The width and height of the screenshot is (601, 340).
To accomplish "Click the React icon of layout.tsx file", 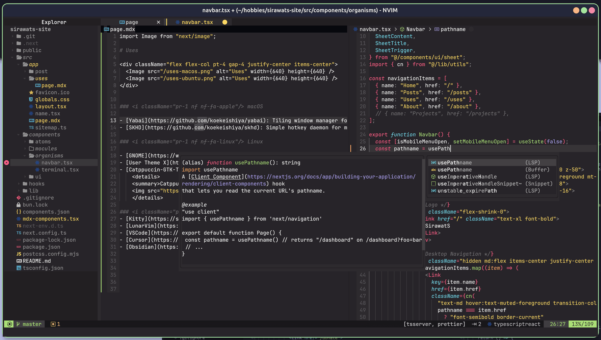I will (31, 107).
